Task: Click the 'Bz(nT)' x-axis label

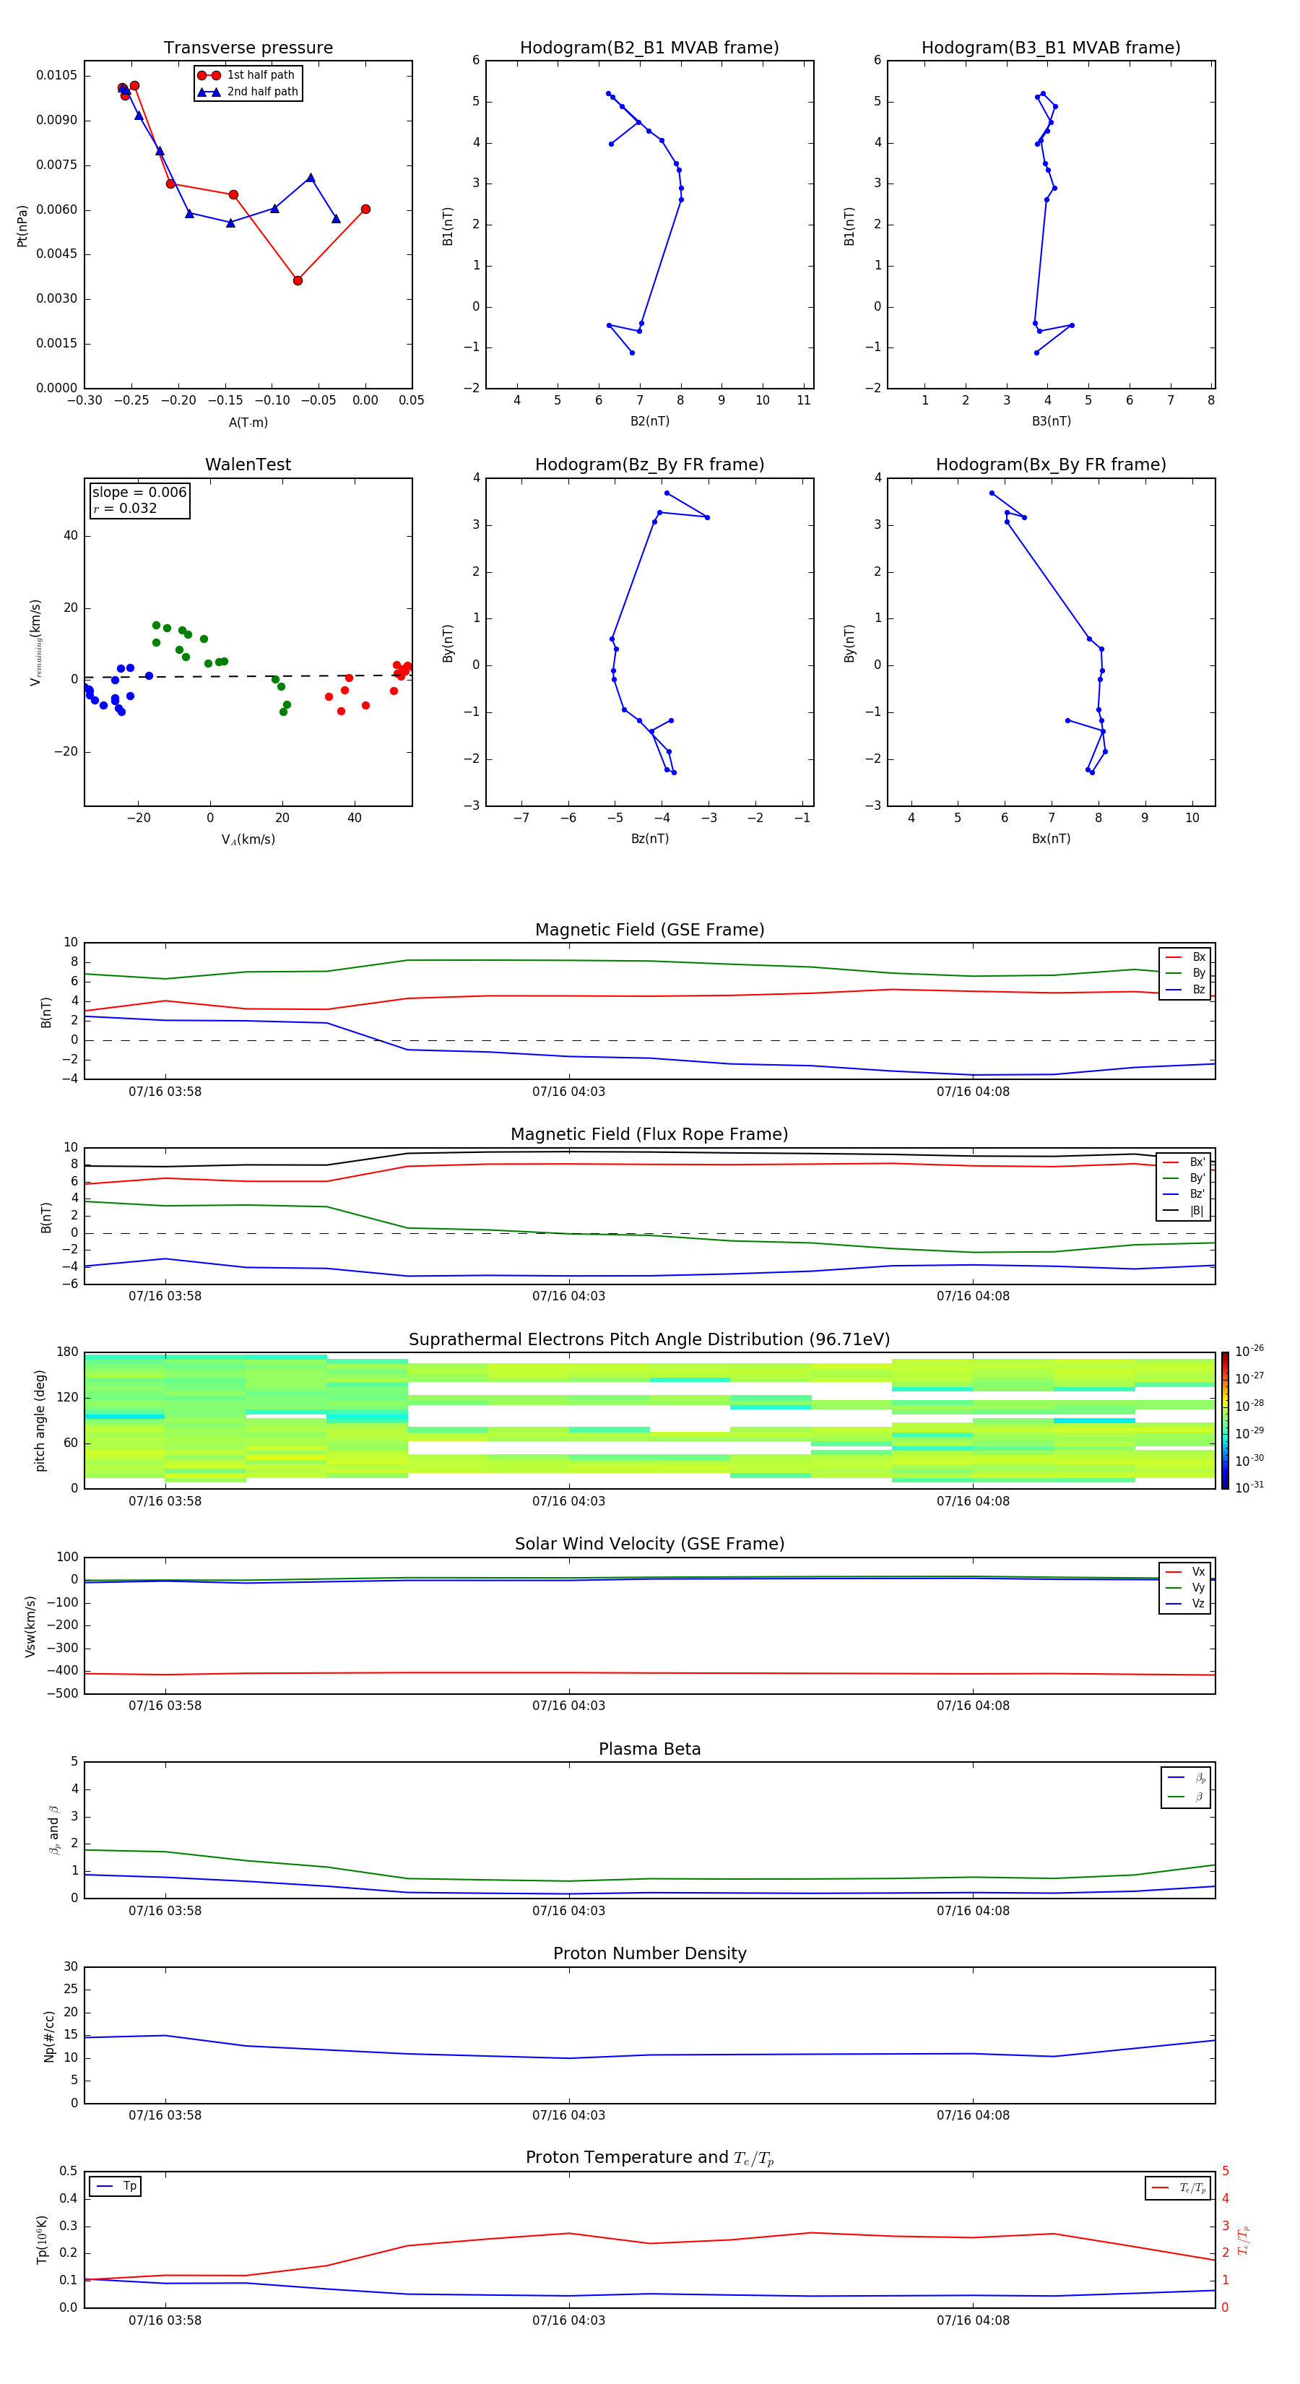Action: 649,839
